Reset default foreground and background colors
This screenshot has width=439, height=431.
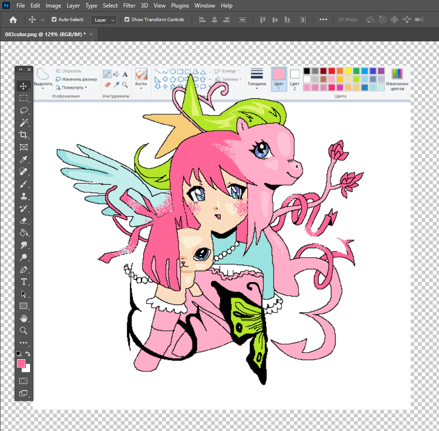pos(19,354)
